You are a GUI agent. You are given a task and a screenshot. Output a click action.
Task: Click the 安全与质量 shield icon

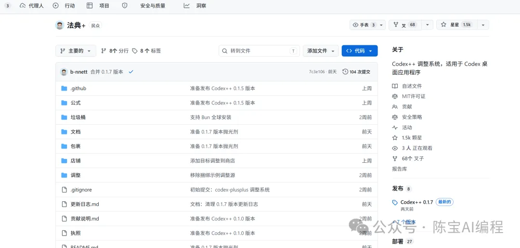(x=125, y=6)
